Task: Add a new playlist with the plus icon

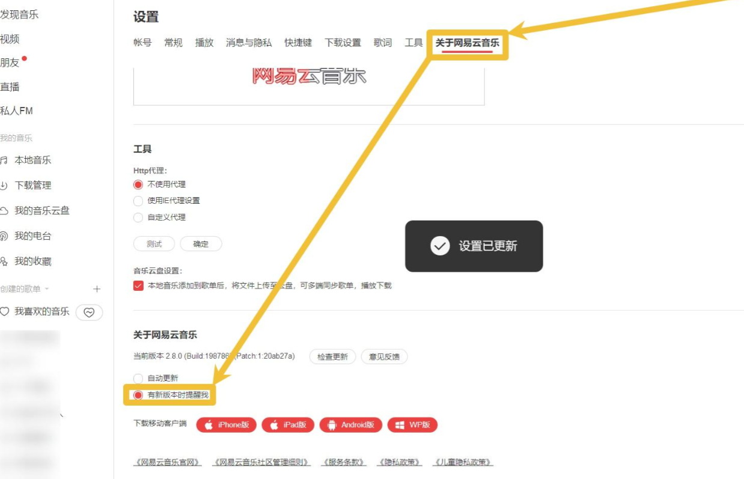Action: [x=97, y=289]
